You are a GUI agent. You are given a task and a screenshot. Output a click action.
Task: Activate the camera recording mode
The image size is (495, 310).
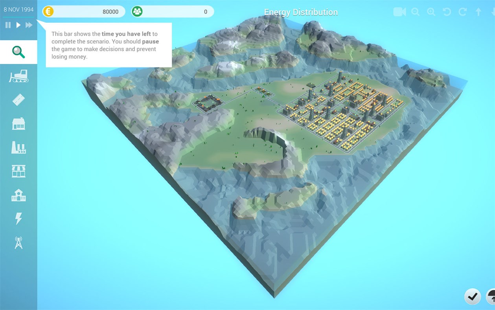(x=399, y=12)
